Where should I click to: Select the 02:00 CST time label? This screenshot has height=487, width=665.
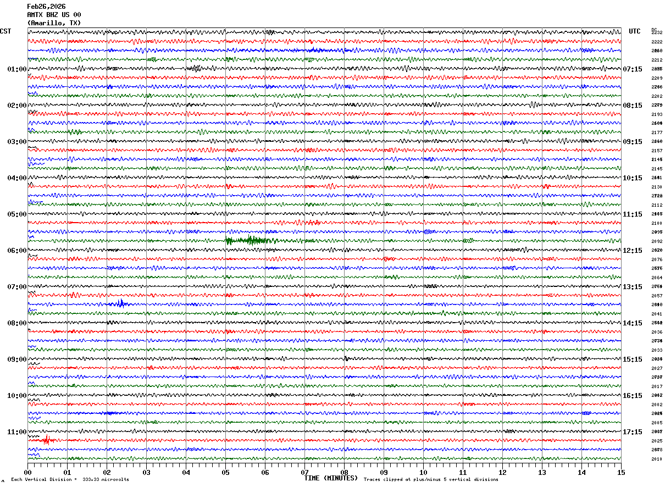pyautogui.click(x=17, y=106)
